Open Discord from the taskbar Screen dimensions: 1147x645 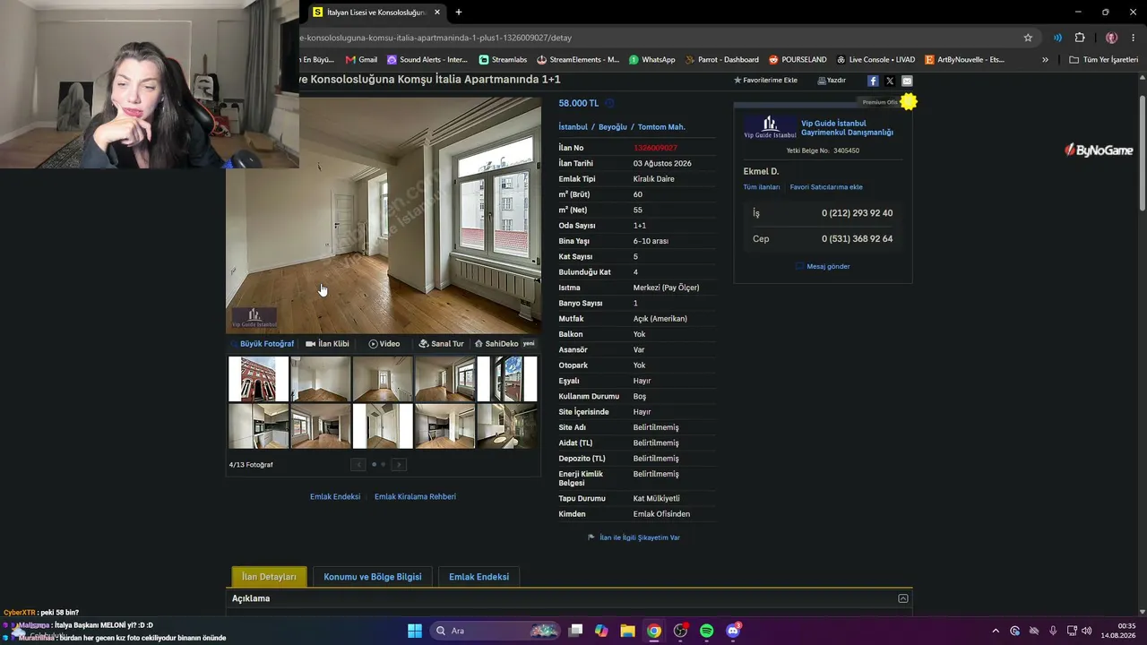[x=733, y=631]
